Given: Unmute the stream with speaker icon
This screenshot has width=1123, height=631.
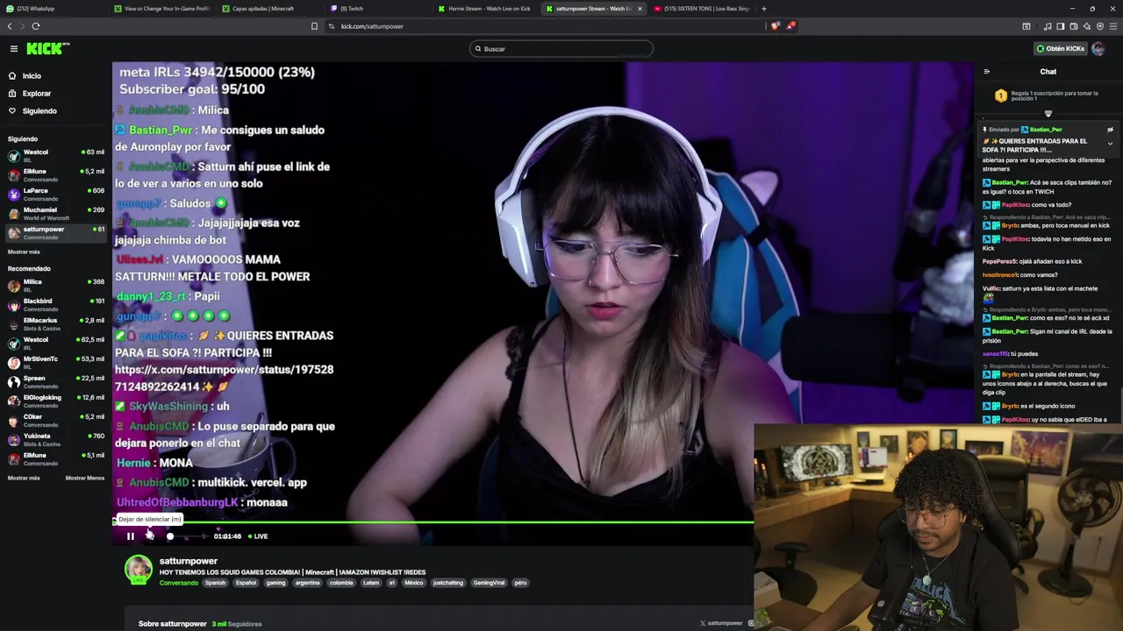Looking at the screenshot, I should 150,536.
